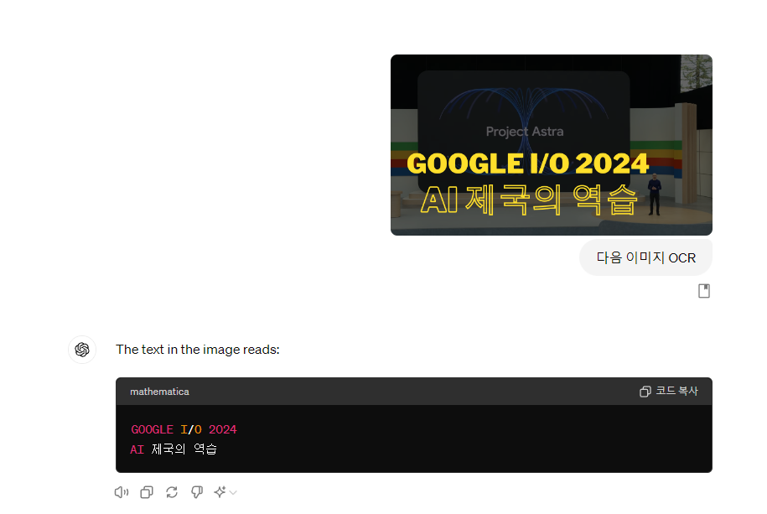Open the model switch sparkle dropdown
This screenshot has width=767, height=514.
pos(225,492)
